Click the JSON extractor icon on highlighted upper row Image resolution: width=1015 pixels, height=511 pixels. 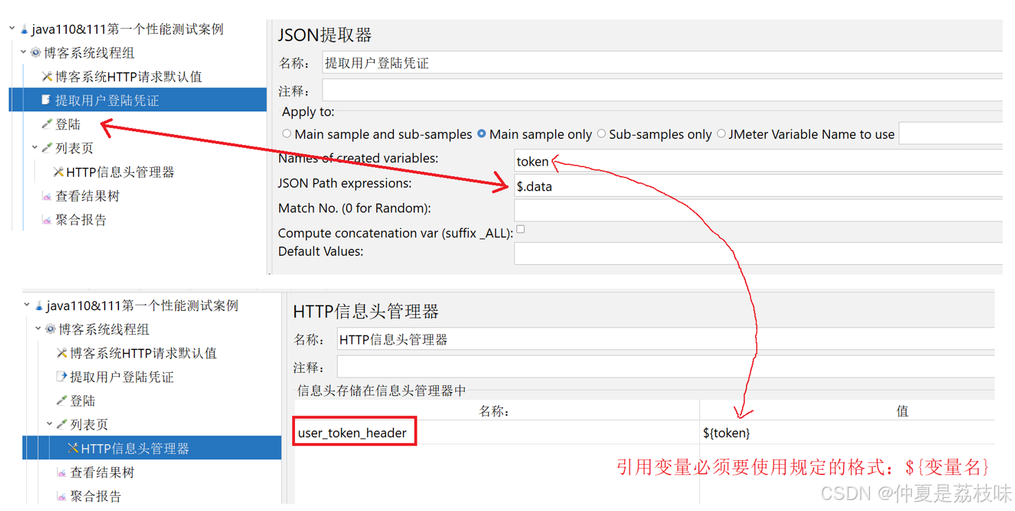(46, 100)
